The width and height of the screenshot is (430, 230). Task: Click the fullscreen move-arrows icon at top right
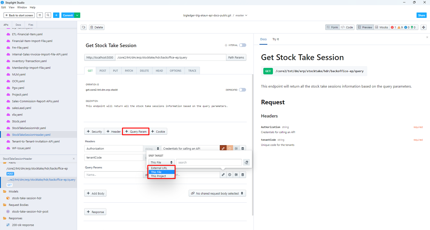[x=423, y=27]
